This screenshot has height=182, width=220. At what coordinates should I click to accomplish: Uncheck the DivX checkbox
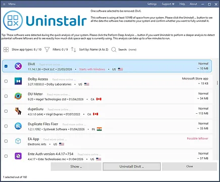tap(6, 66)
